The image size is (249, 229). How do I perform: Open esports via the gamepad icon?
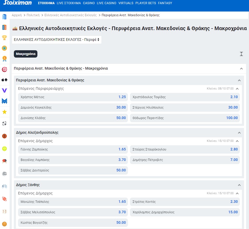4,186
